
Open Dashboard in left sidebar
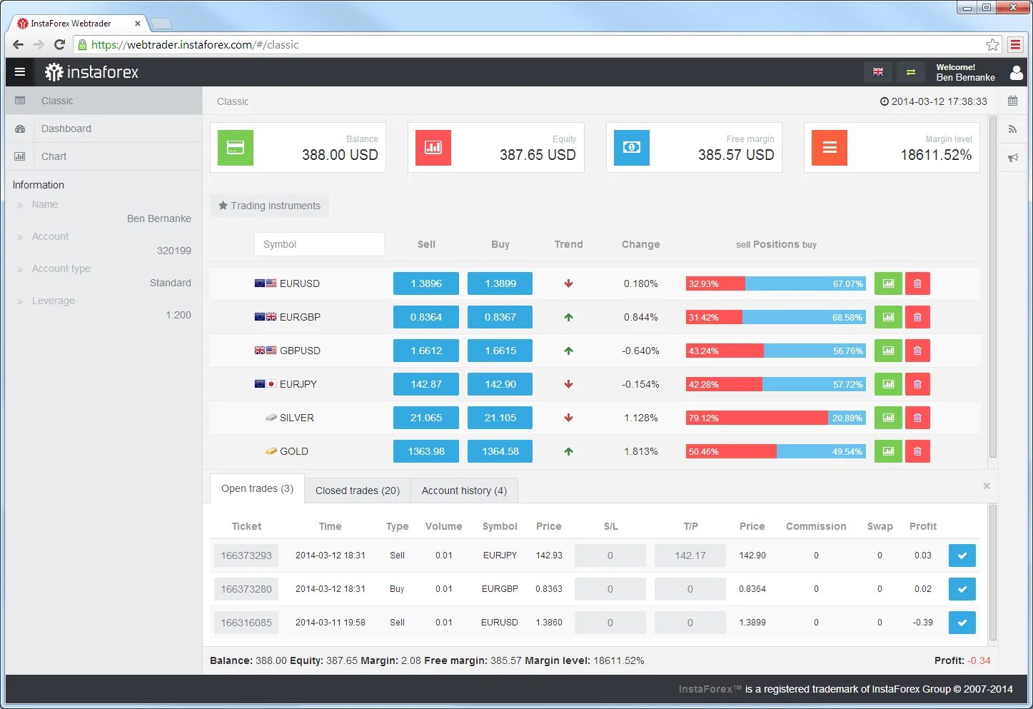click(x=104, y=129)
